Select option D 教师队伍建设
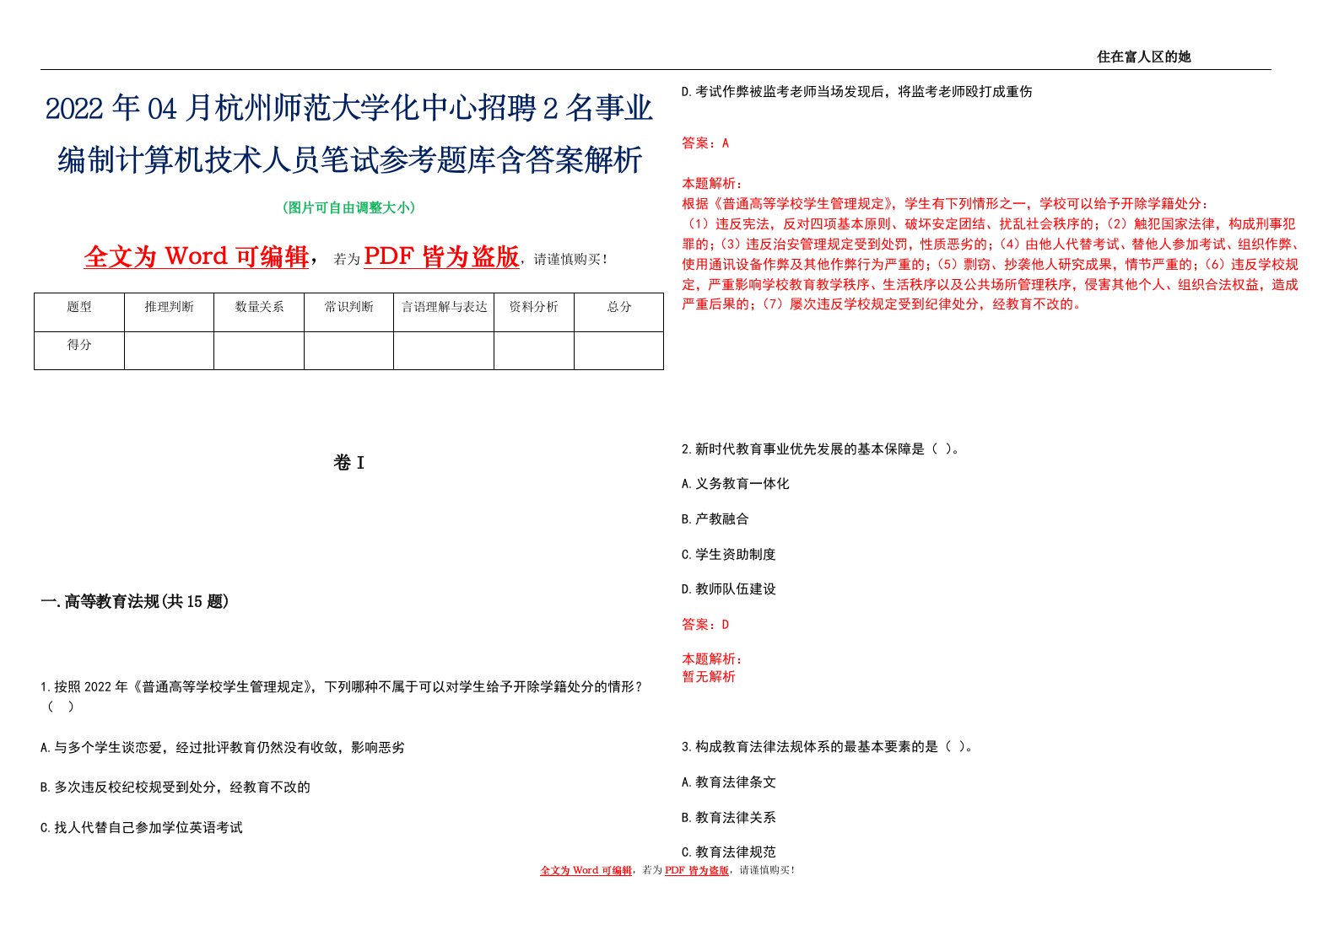1339x946 pixels. 729,589
